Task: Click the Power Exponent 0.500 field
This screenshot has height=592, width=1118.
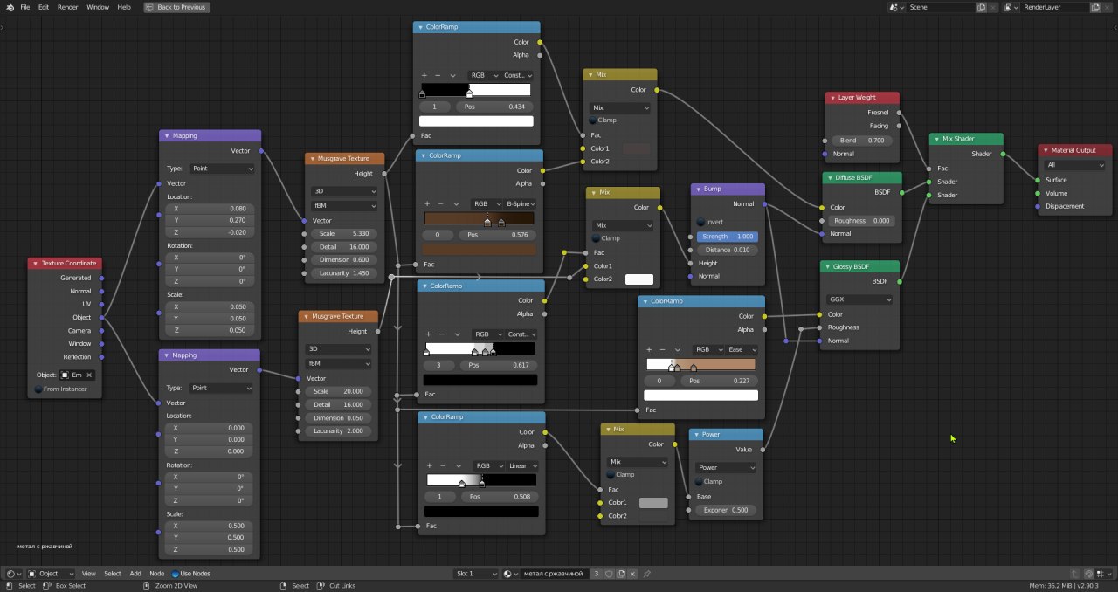Action: coord(726,510)
